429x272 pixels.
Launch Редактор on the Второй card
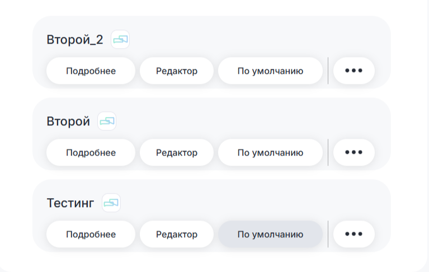click(x=176, y=153)
